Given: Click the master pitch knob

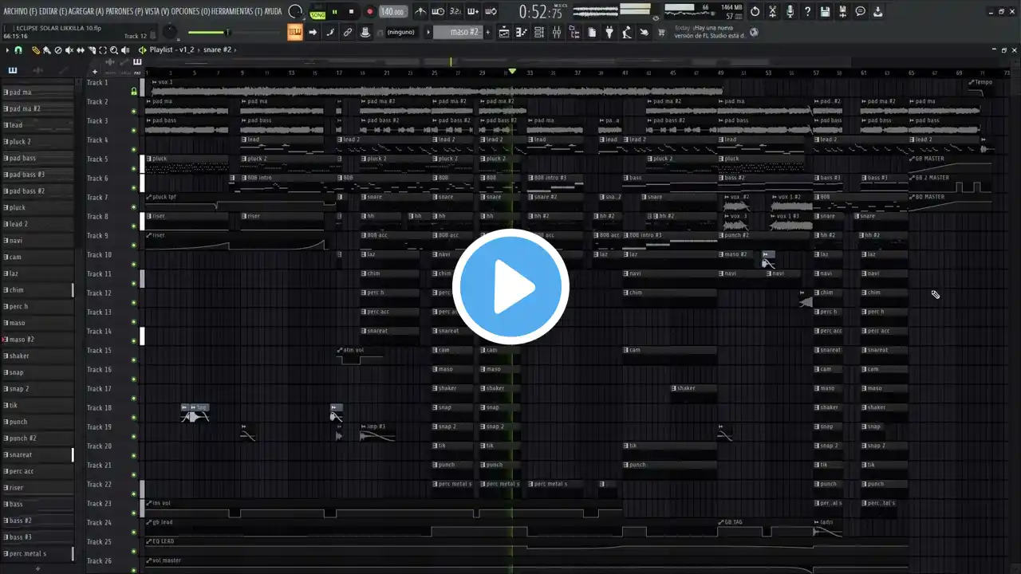Looking at the screenshot, I should (169, 32).
